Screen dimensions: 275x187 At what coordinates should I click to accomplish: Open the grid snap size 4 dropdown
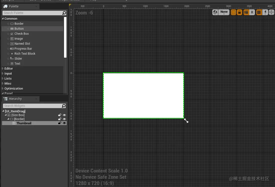(265, 12)
